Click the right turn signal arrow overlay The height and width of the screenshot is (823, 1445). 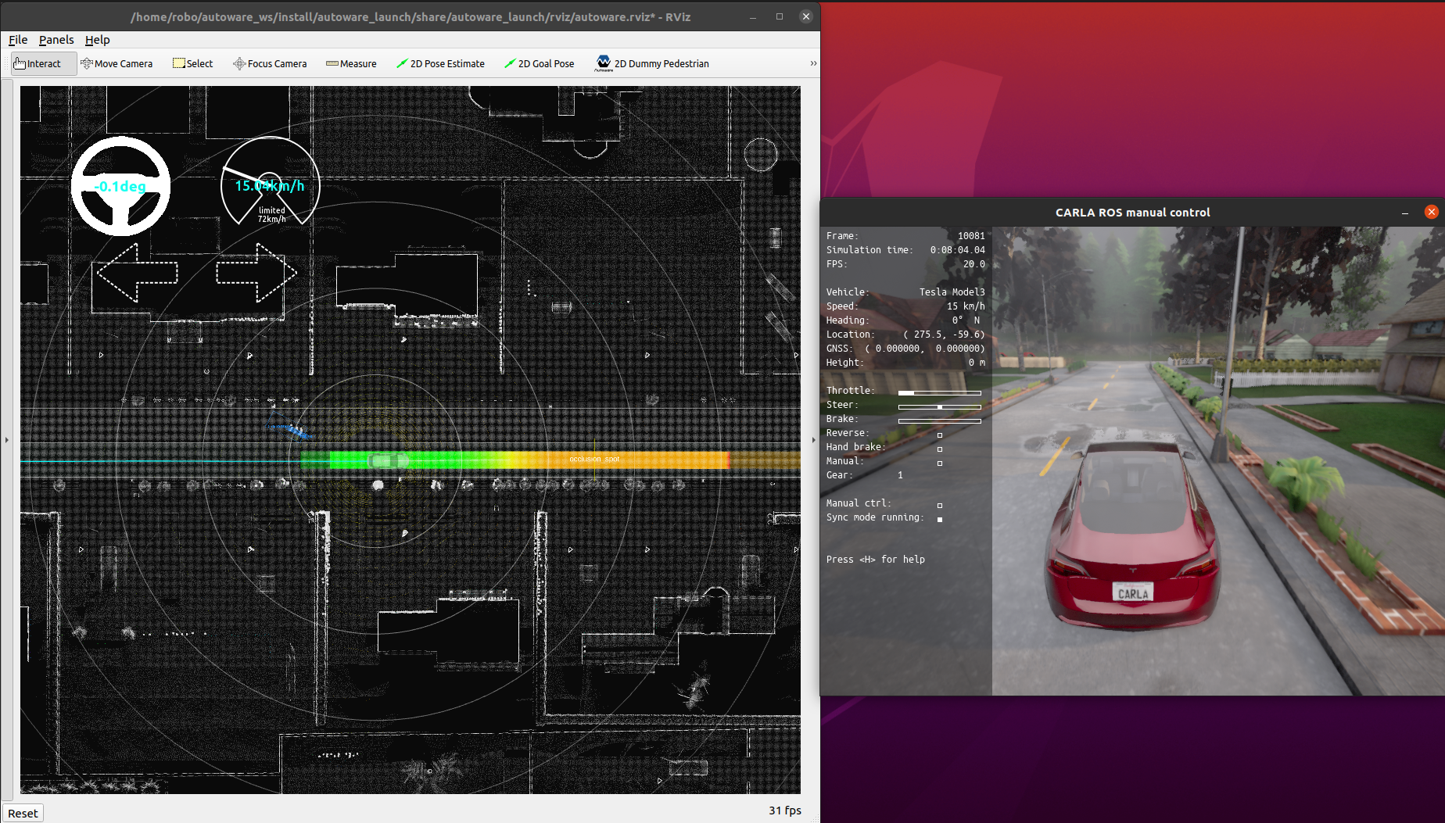point(256,272)
